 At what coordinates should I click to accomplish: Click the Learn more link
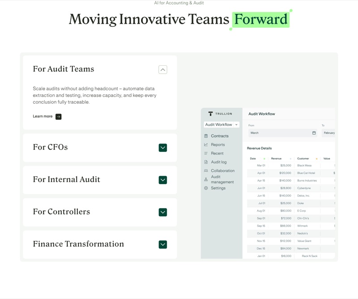click(43, 116)
